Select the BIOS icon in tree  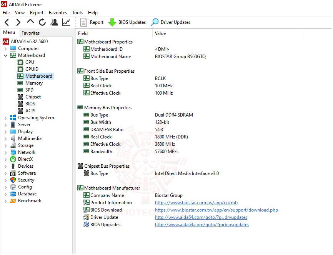tap(20, 104)
